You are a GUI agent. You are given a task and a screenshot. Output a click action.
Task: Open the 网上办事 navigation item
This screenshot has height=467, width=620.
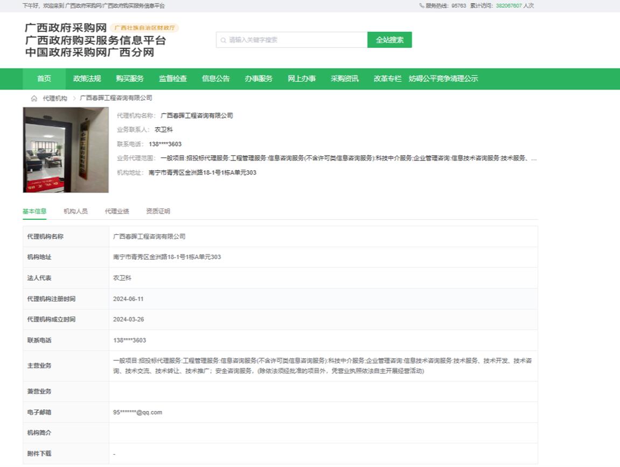(302, 79)
